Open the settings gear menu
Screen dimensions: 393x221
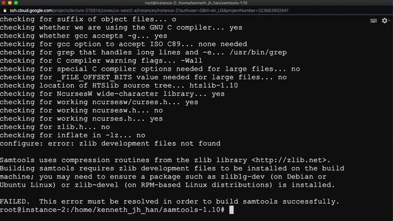click(x=385, y=20)
